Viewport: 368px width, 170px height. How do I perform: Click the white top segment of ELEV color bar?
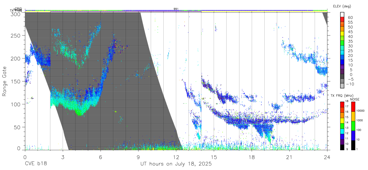tap(343, 15)
